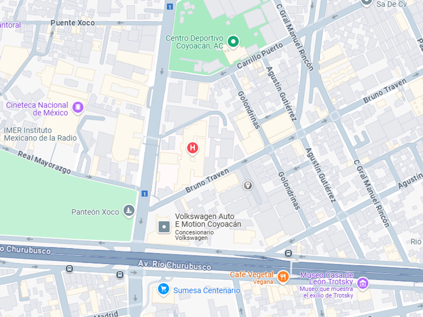Viewport: 423px width, 317px height.
Task: Select the IMER Instituto Mexicano de la Radio label
Action: coord(40,134)
